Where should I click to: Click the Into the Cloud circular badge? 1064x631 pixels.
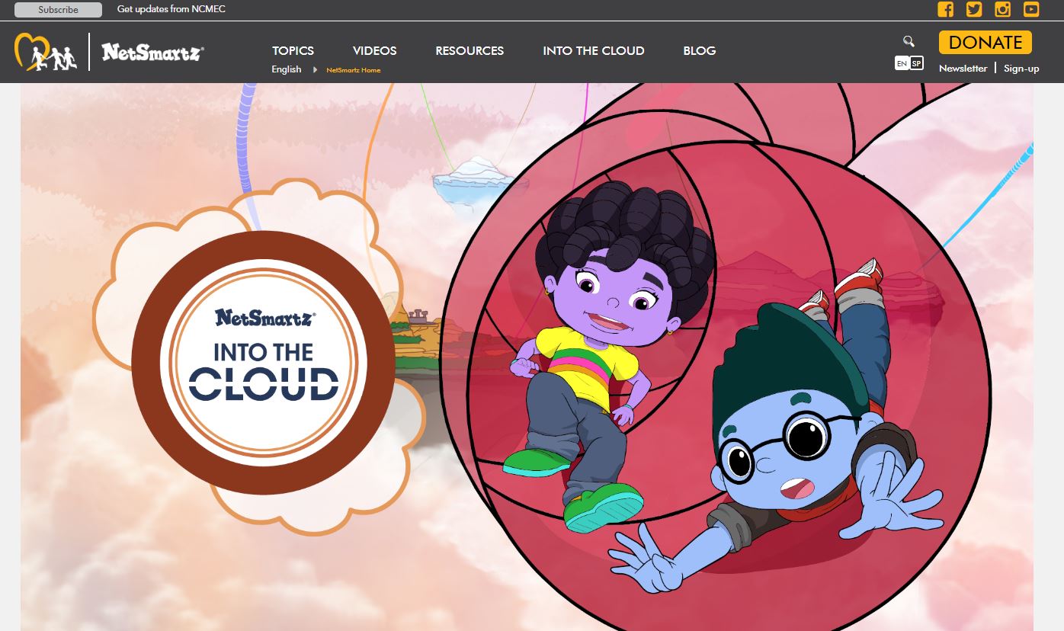click(264, 362)
